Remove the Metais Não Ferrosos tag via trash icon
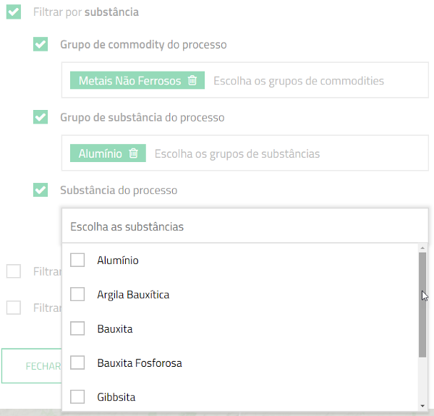This screenshot has height=416, width=434. click(192, 80)
